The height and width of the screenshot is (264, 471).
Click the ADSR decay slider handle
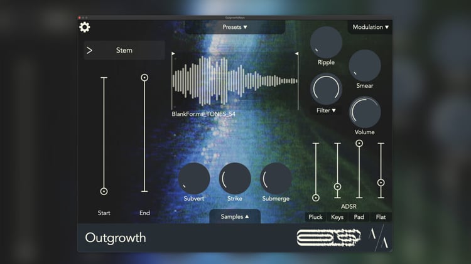(337, 187)
